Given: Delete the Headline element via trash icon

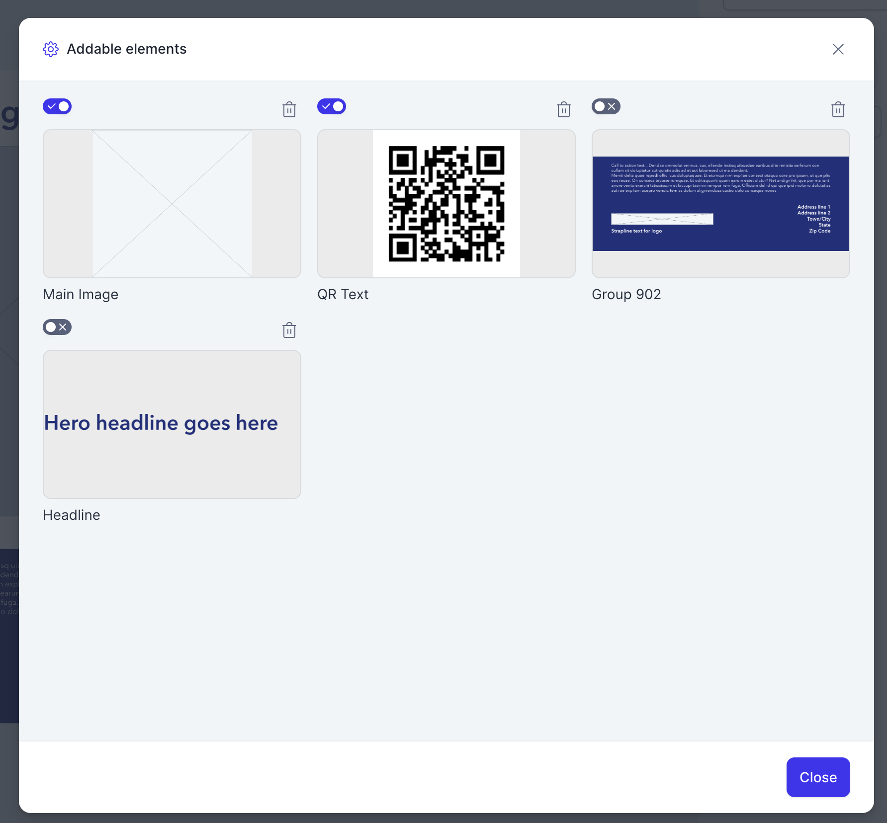Looking at the screenshot, I should (x=289, y=330).
